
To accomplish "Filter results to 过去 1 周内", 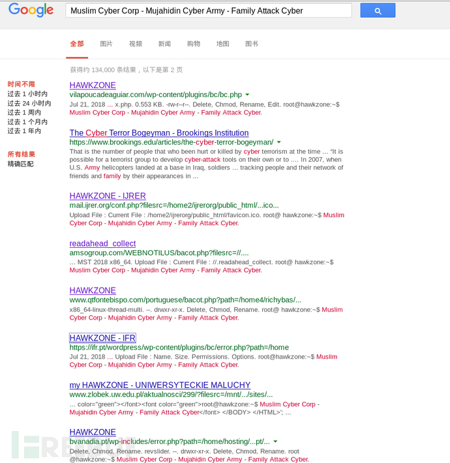I will click(x=24, y=112).
